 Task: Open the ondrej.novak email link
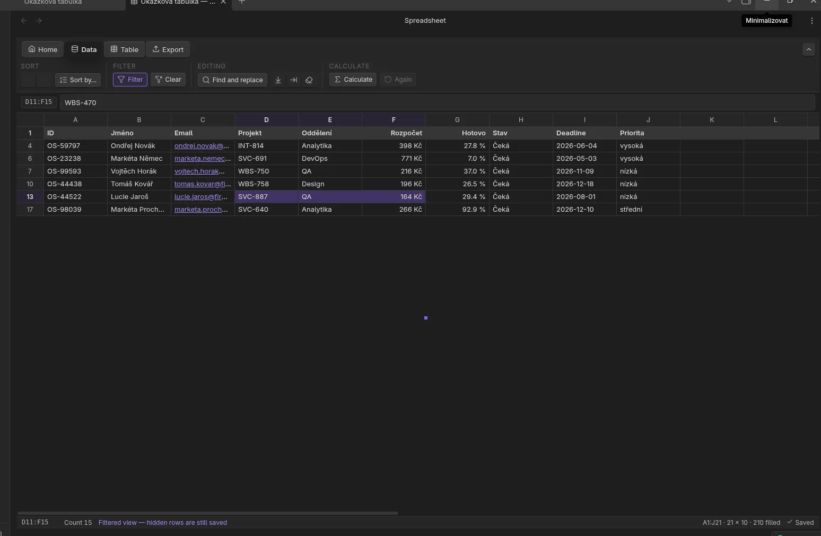202,146
